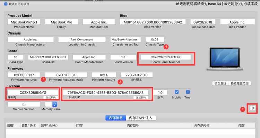260x138 pixels.
Task: Sort by the 内存型号 column header
Action: [159, 126]
